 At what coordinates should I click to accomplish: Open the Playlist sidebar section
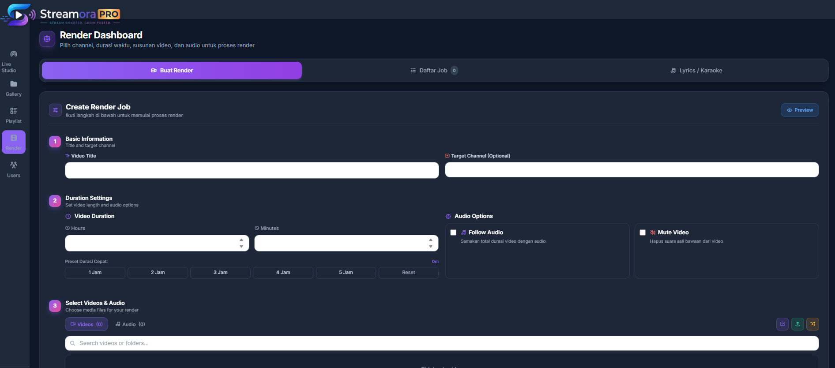point(14,116)
